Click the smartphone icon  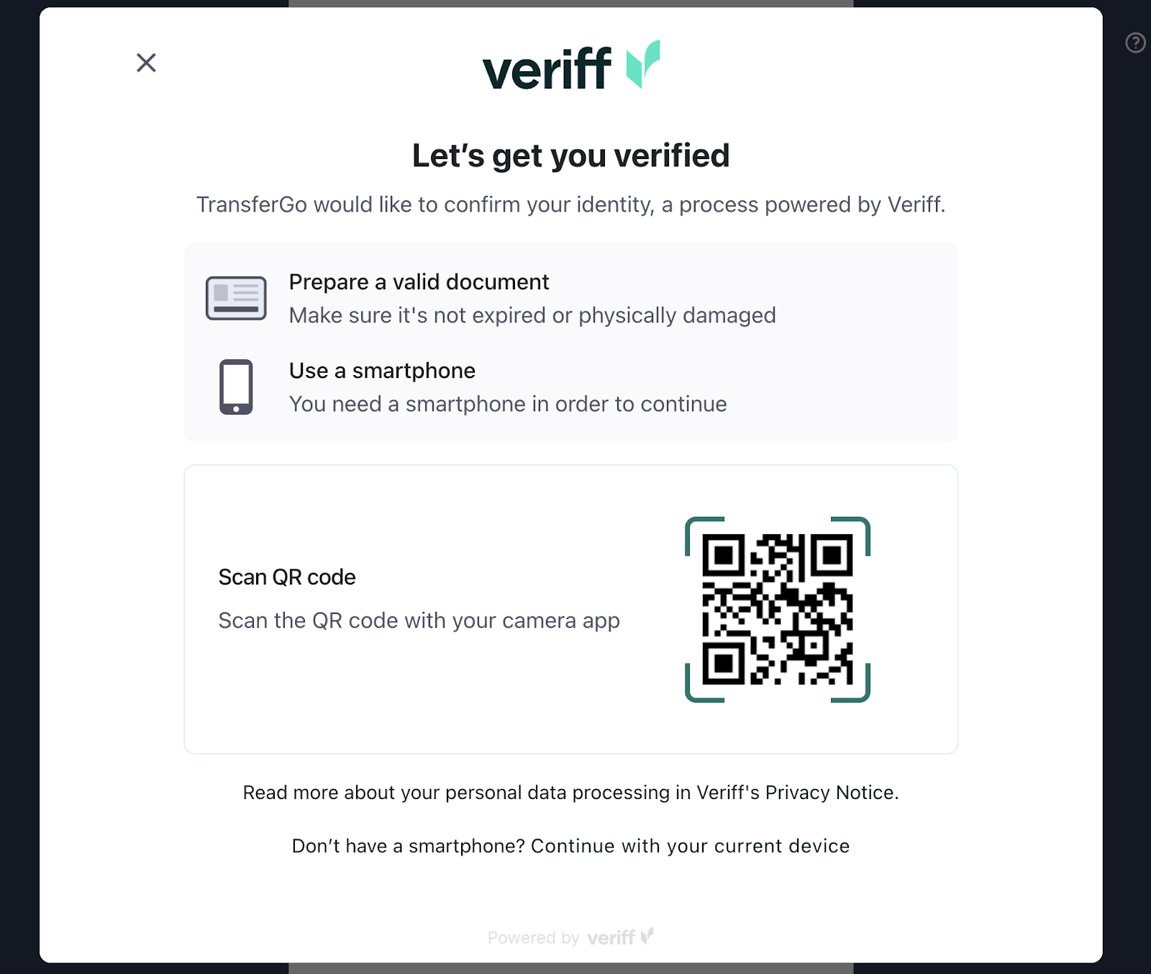coord(236,387)
